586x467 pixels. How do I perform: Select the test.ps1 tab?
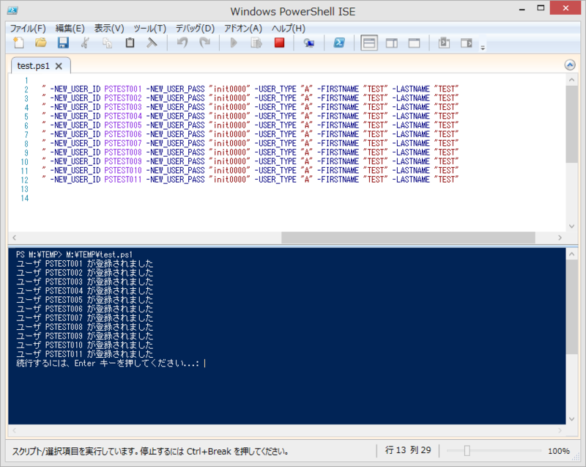pyautogui.click(x=35, y=65)
